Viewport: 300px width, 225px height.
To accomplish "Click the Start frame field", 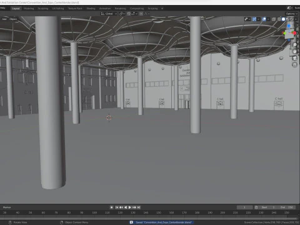I will [x=269, y=207].
